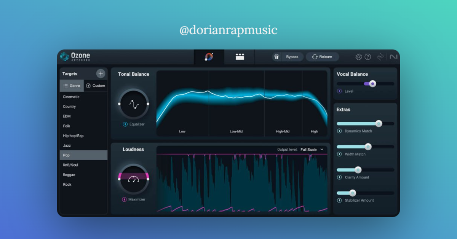Open the Master Assistant view icon
Screen dimensions: 457x239
[x=209, y=57]
